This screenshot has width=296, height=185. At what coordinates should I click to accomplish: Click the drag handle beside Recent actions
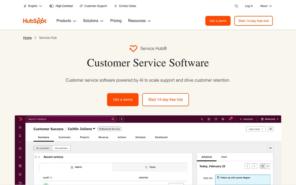36,157
